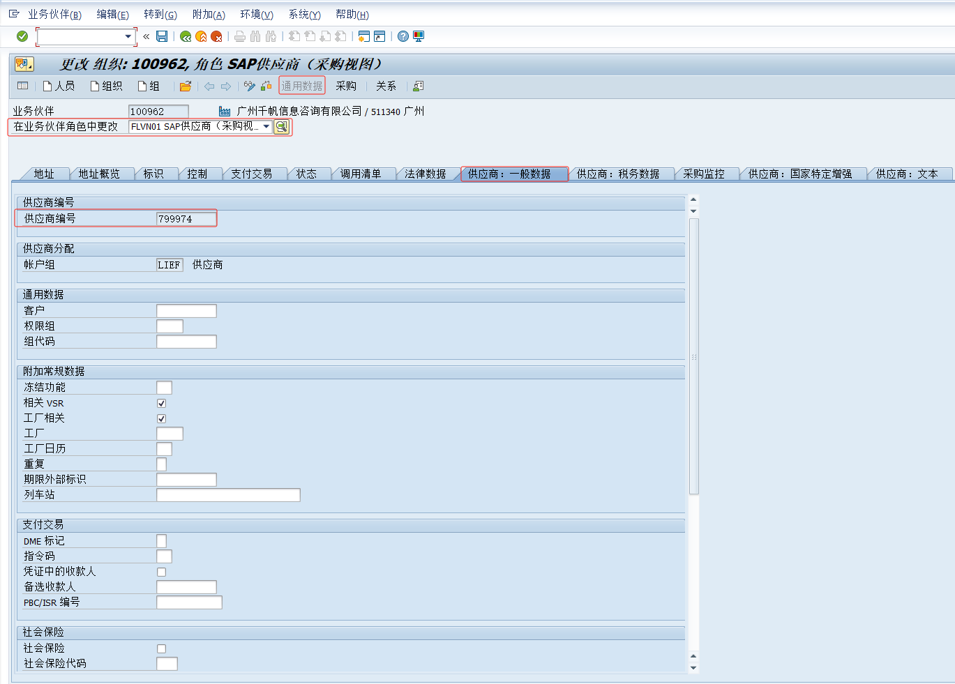Click the 备选收款人 input field
This screenshot has height=684, width=955.
coord(186,587)
